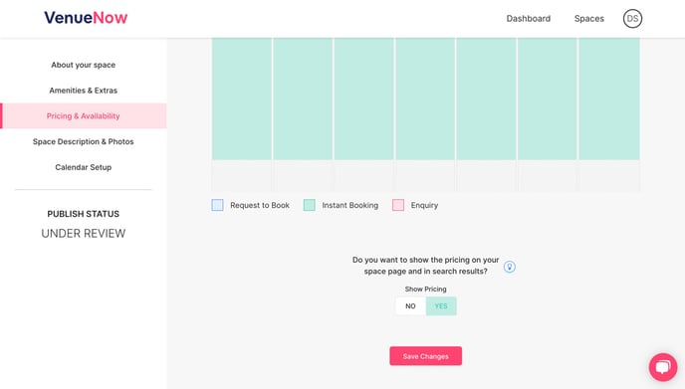Click the pricing info lightbulb icon
The height and width of the screenshot is (389, 685).
(509, 267)
